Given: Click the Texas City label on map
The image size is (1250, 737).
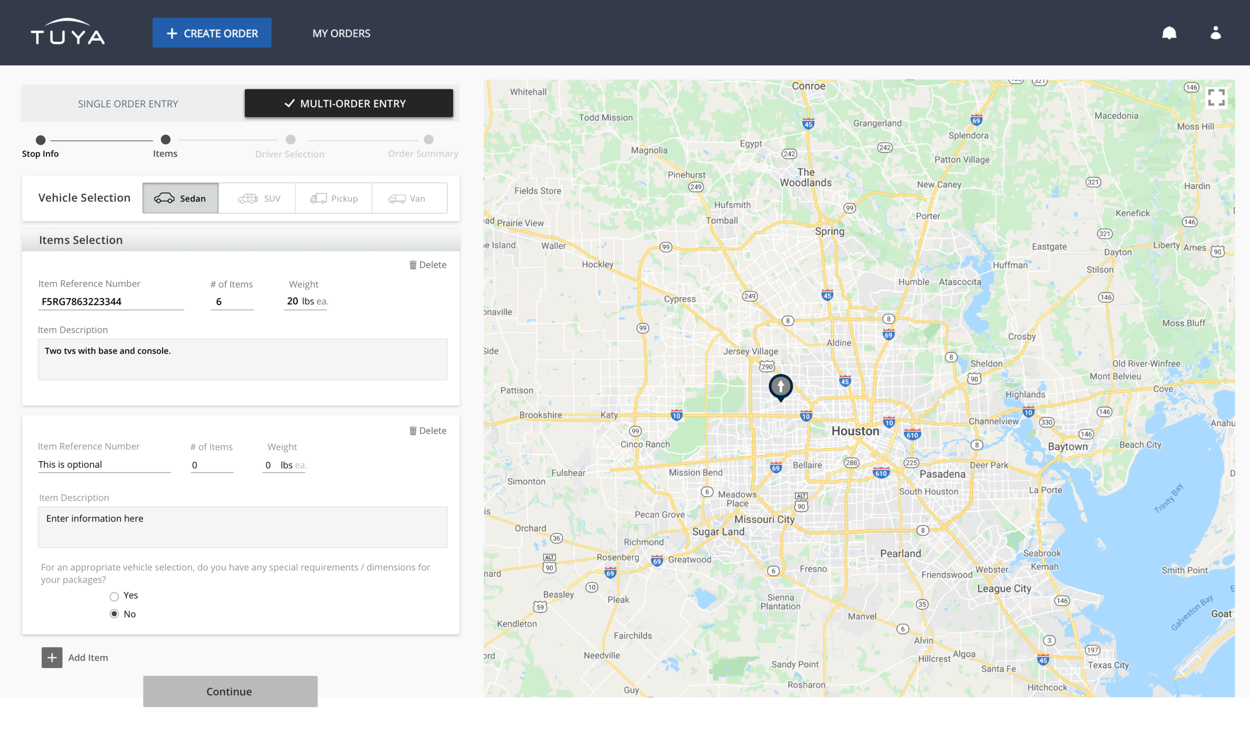Looking at the screenshot, I should click(x=1108, y=665).
